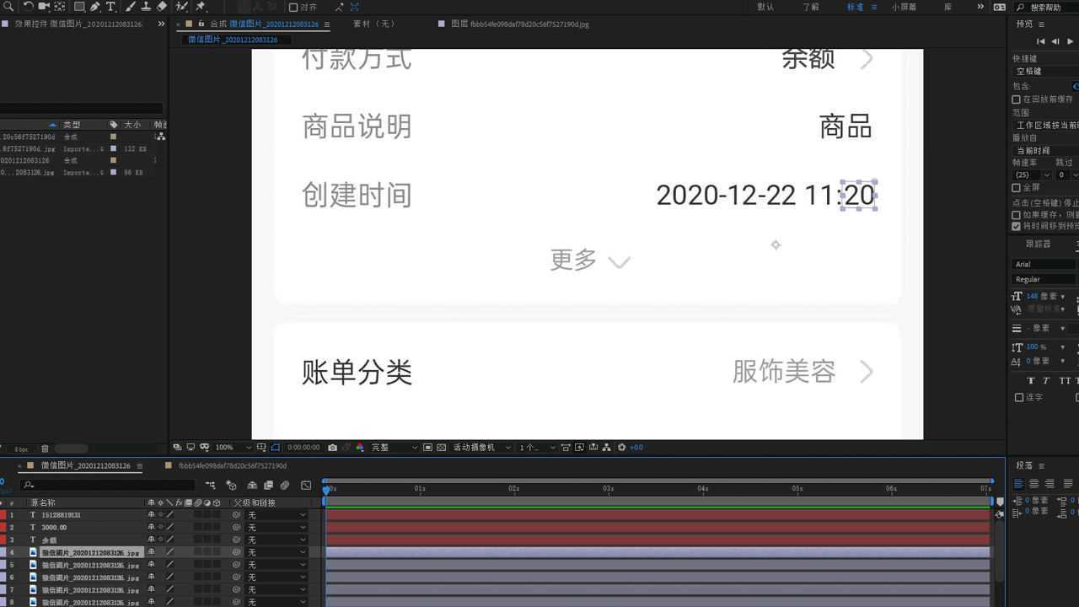Open the Regular font style dropdown
1079x607 pixels.
pos(1045,279)
